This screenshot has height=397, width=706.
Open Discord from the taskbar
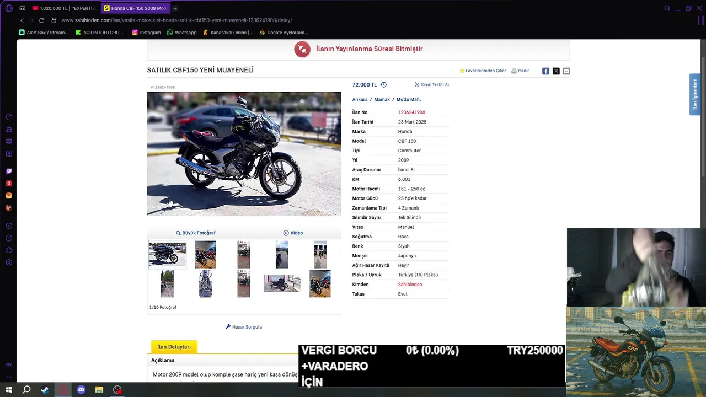81,390
